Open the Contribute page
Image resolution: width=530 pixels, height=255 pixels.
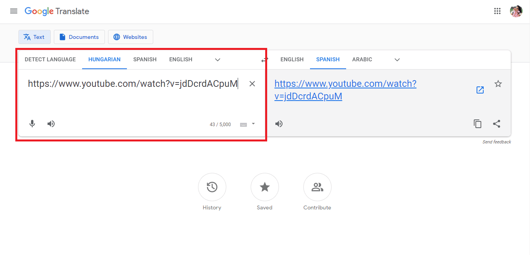coord(317,187)
